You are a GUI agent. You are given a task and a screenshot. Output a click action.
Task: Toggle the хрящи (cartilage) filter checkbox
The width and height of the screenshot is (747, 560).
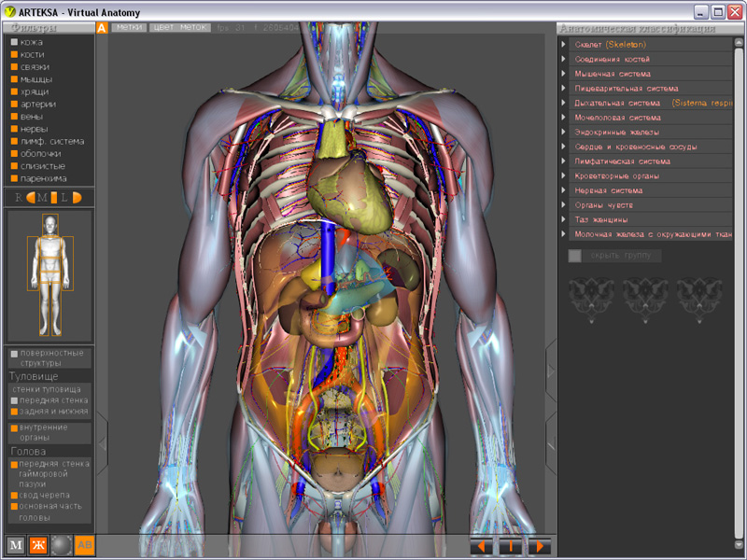(14, 91)
